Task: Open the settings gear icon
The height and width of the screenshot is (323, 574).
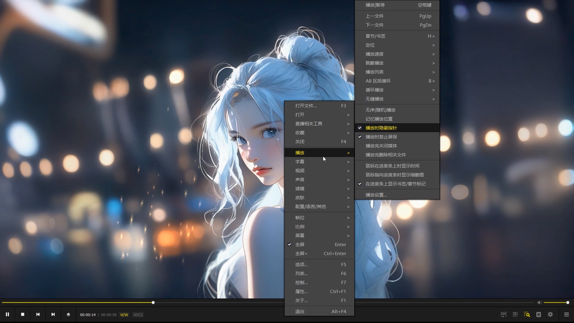Action: pyautogui.click(x=550, y=314)
